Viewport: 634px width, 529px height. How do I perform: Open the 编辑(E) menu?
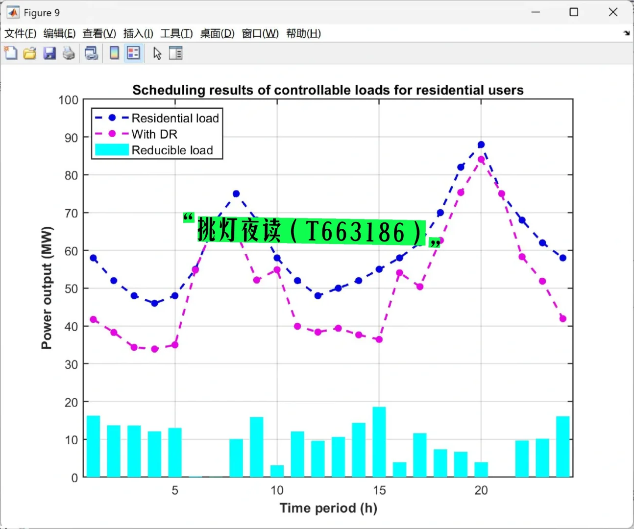pos(59,33)
